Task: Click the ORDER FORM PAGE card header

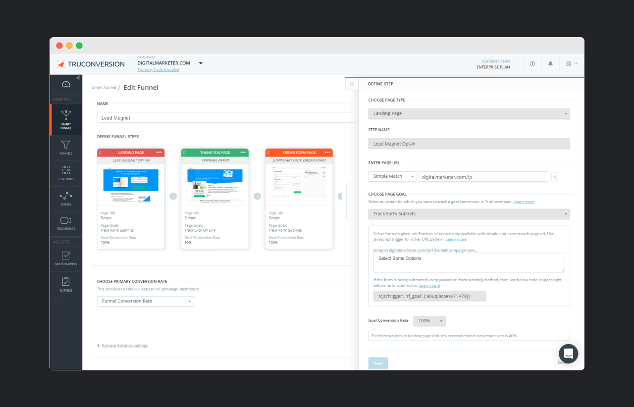Action: point(299,153)
